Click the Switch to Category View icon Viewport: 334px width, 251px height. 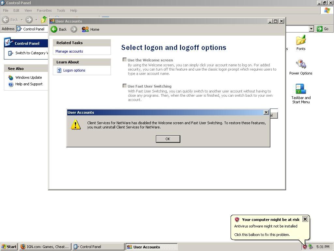[x=10, y=53]
